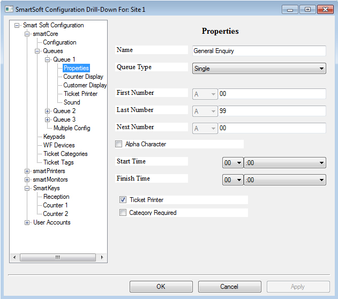Open the Start Time hour dropdown

233,163
